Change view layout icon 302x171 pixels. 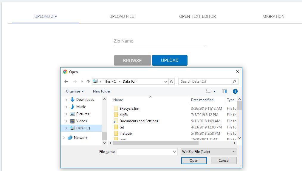[x=208, y=91]
